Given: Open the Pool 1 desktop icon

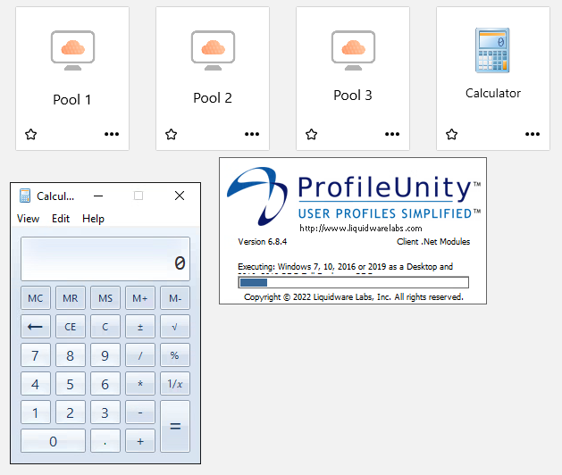Looking at the screenshot, I should tap(72, 51).
